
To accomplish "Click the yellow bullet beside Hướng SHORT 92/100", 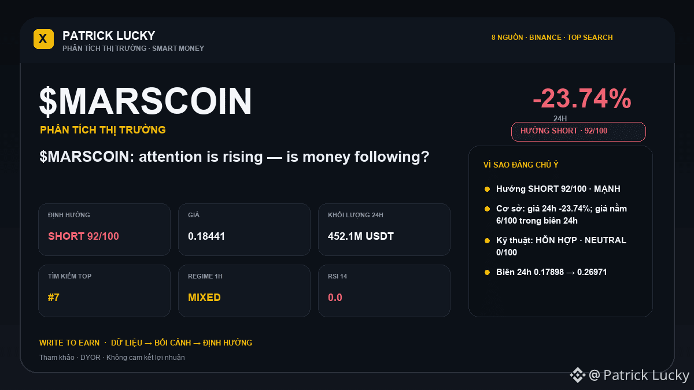I will (488, 189).
